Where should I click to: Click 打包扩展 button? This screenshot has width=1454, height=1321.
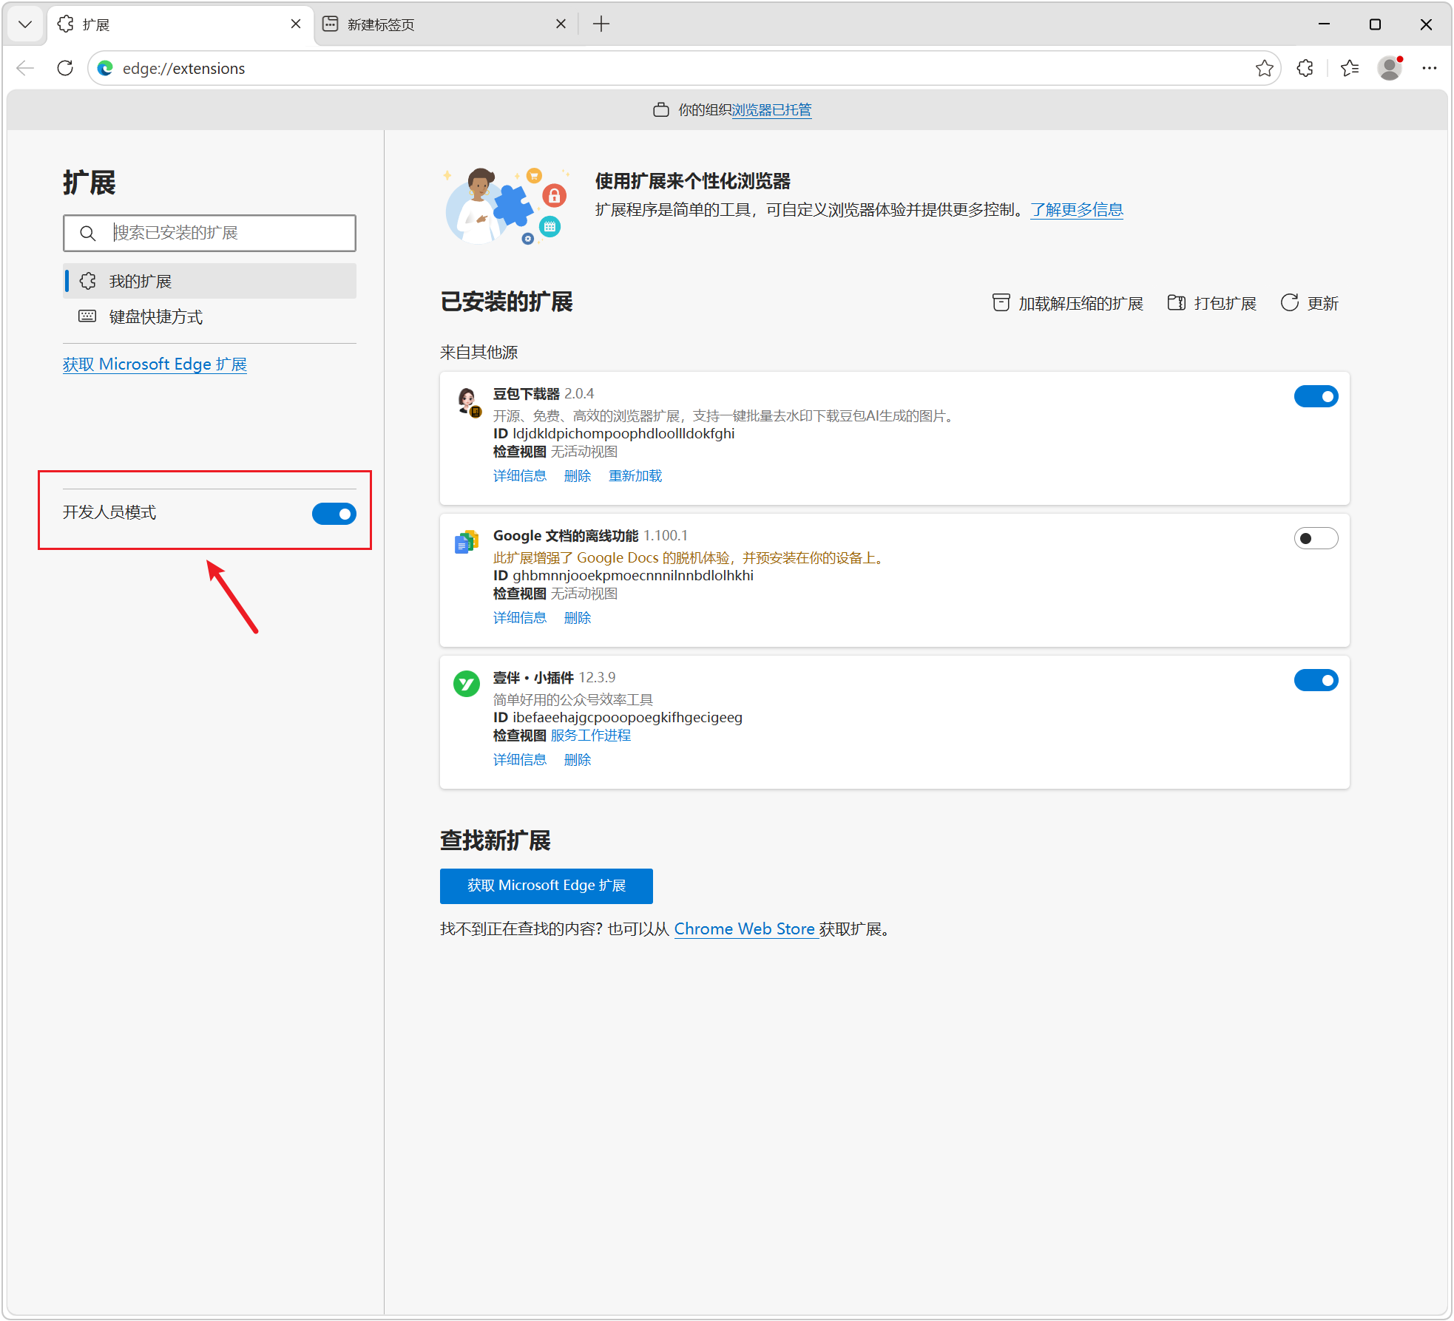click(1211, 303)
